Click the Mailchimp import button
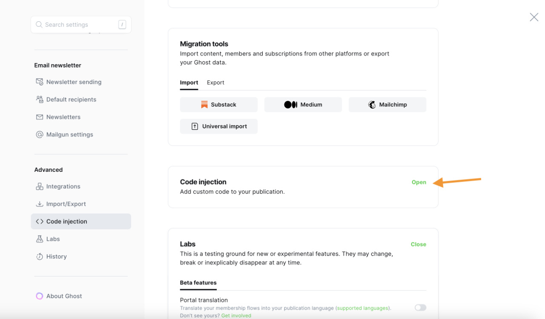This screenshot has width=545, height=319. [387, 105]
